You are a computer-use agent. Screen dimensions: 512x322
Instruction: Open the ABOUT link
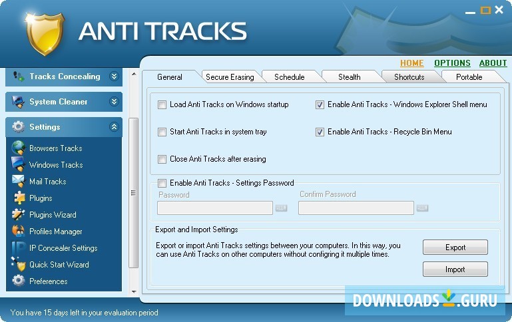(x=493, y=63)
